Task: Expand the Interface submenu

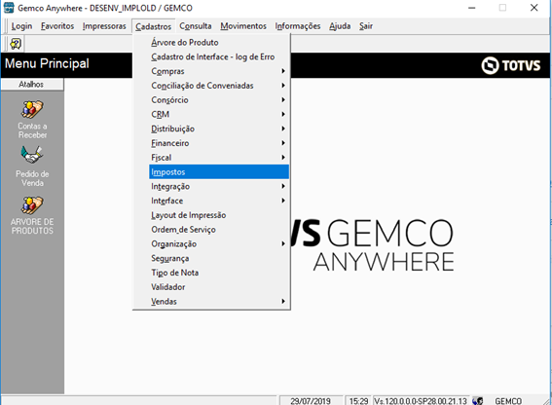Action: tap(219, 201)
